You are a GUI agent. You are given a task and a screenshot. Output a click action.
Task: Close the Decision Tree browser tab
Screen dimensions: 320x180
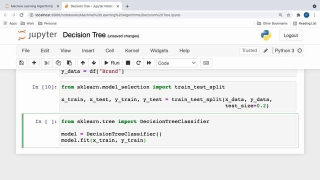(x=118, y=6)
